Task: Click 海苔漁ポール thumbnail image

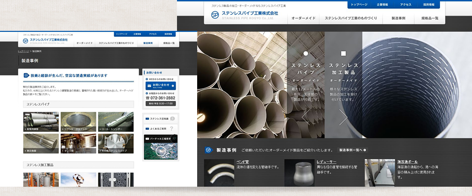Action: point(380,173)
